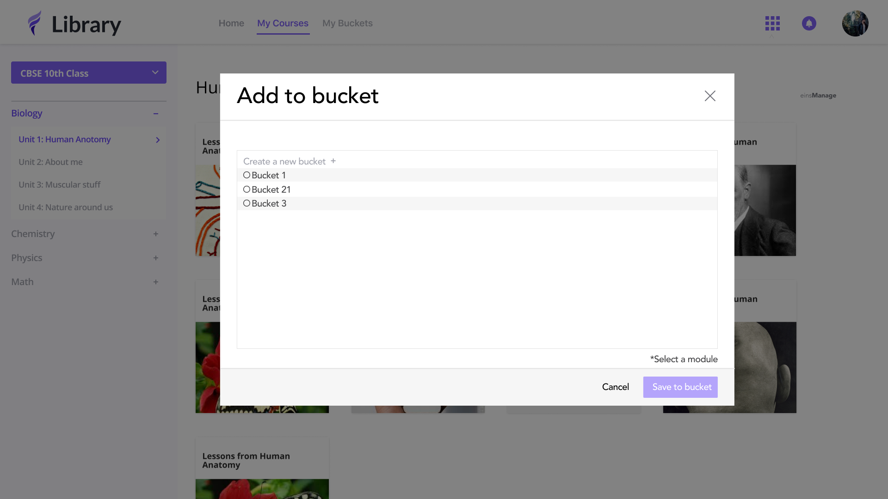Select the Bucket 3 radio button
Image resolution: width=888 pixels, height=499 pixels.
click(247, 203)
